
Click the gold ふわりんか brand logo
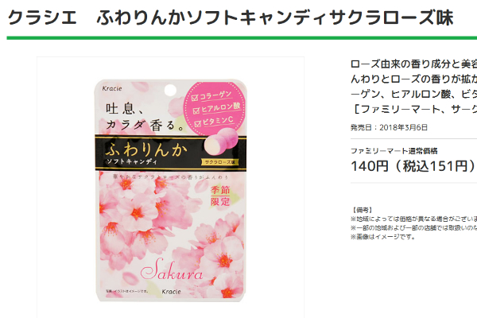(146, 149)
